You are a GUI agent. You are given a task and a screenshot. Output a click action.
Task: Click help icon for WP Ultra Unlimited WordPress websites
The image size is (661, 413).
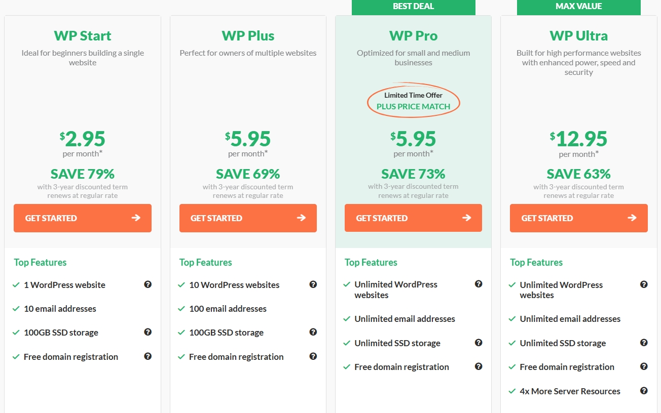(x=644, y=284)
